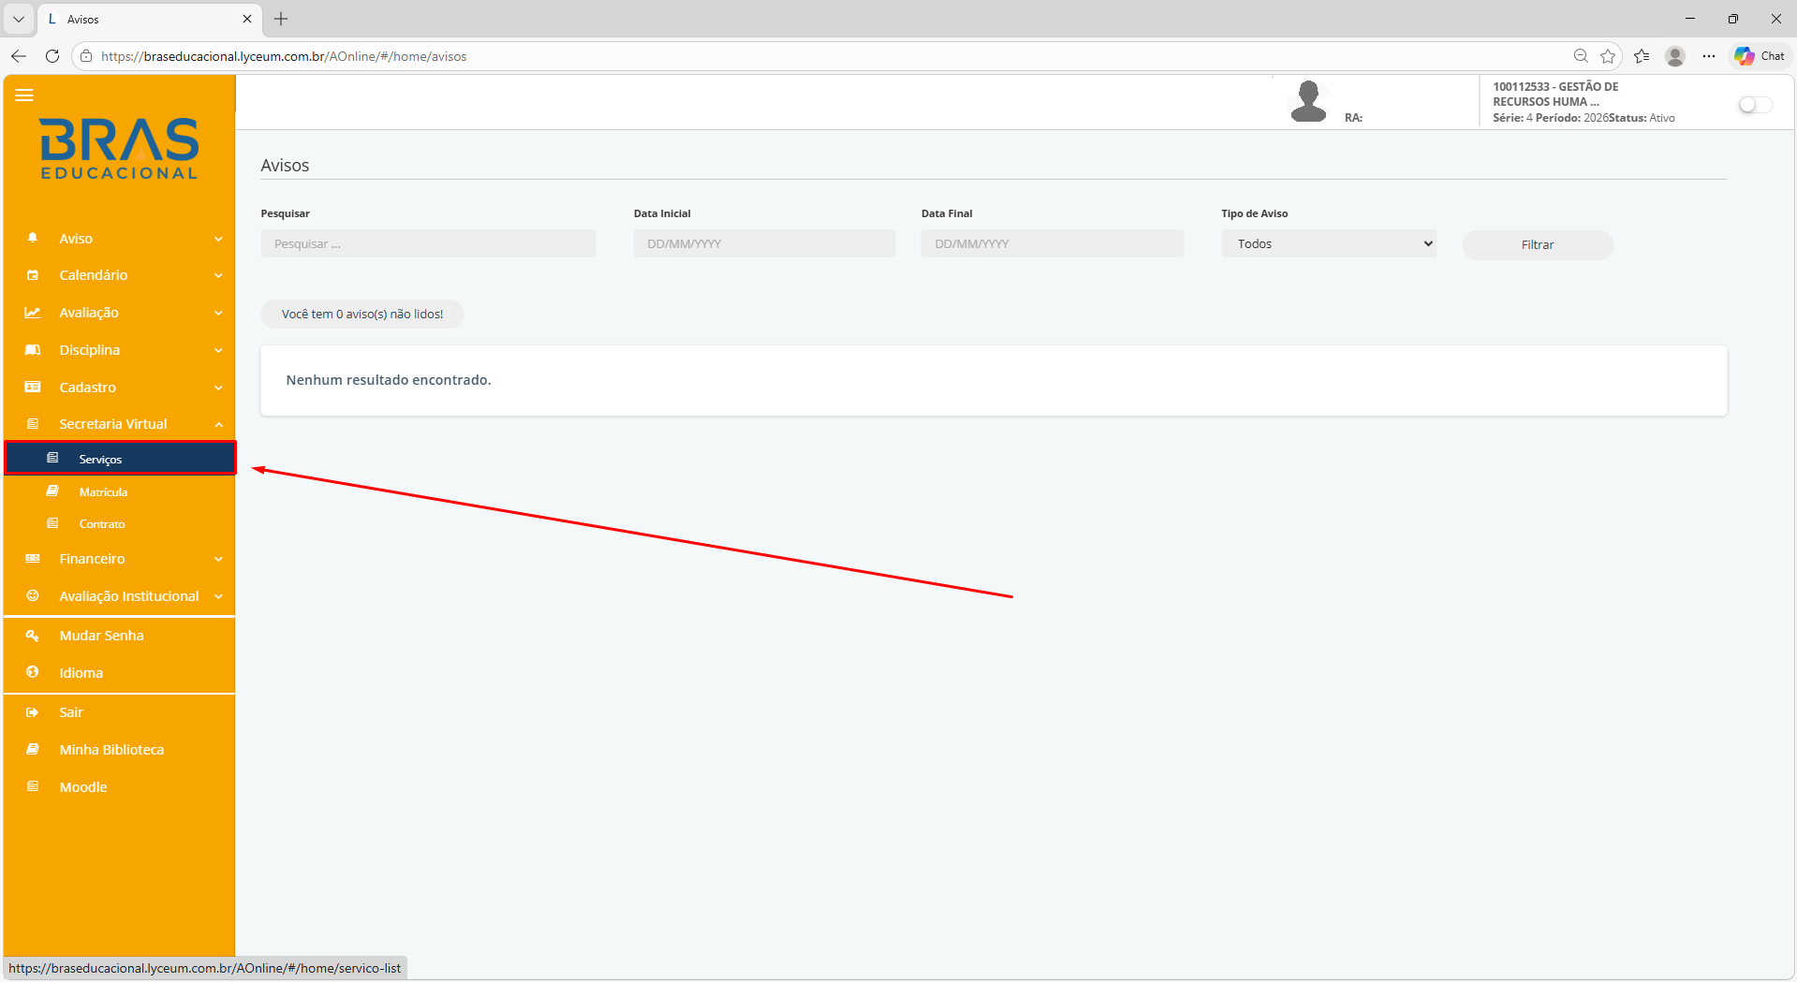Image resolution: width=1797 pixels, height=982 pixels.
Task: Click the bell icon next to Aviso
Action: pos(33,238)
